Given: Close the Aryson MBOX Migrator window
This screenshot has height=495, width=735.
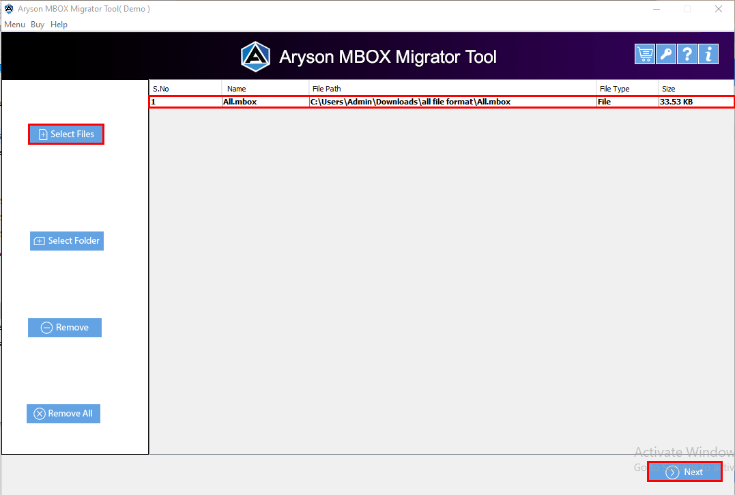Looking at the screenshot, I should [x=719, y=9].
